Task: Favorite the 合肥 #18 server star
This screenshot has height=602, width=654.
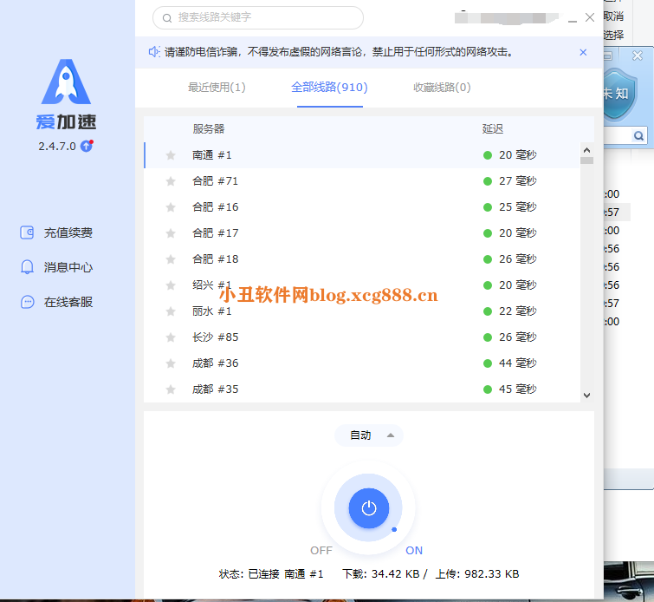Action: tap(171, 259)
